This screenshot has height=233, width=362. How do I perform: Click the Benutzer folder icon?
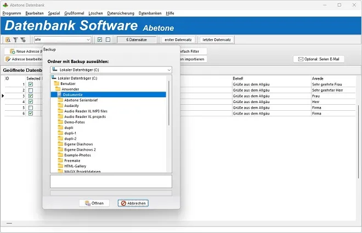coord(56,83)
